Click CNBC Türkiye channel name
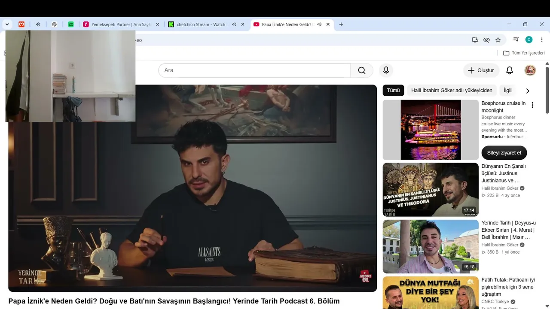550x309 pixels. 495,302
